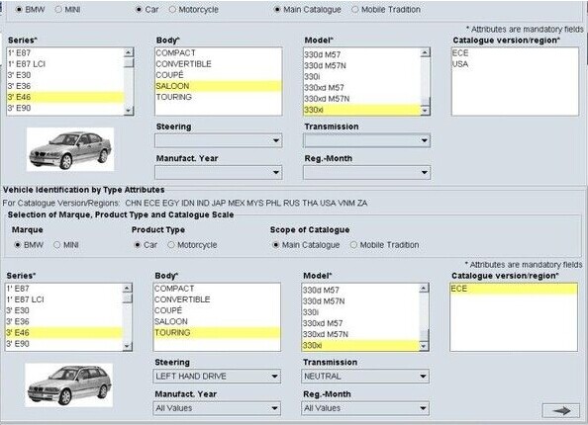
Task: Open lower Reg.-Month All Values dropdown
Action: coord(365,408)
